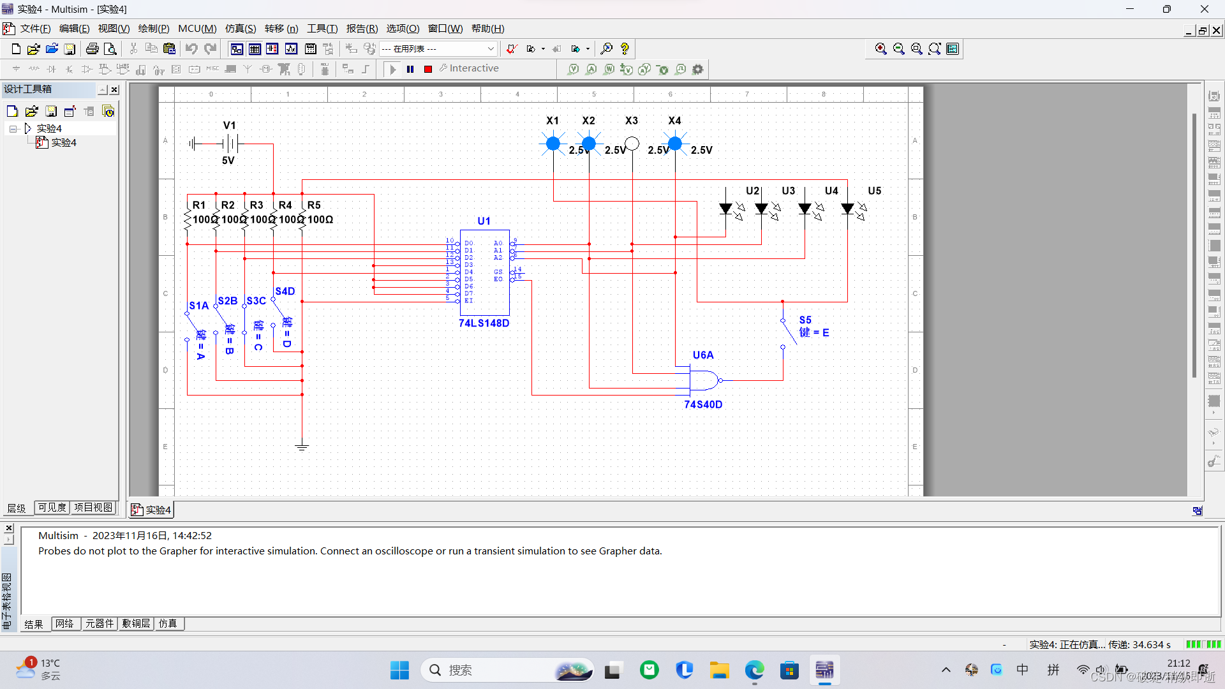Click the Paste toolbar icon
Viewport: 1225px width, 689px height.
point(169,48)
